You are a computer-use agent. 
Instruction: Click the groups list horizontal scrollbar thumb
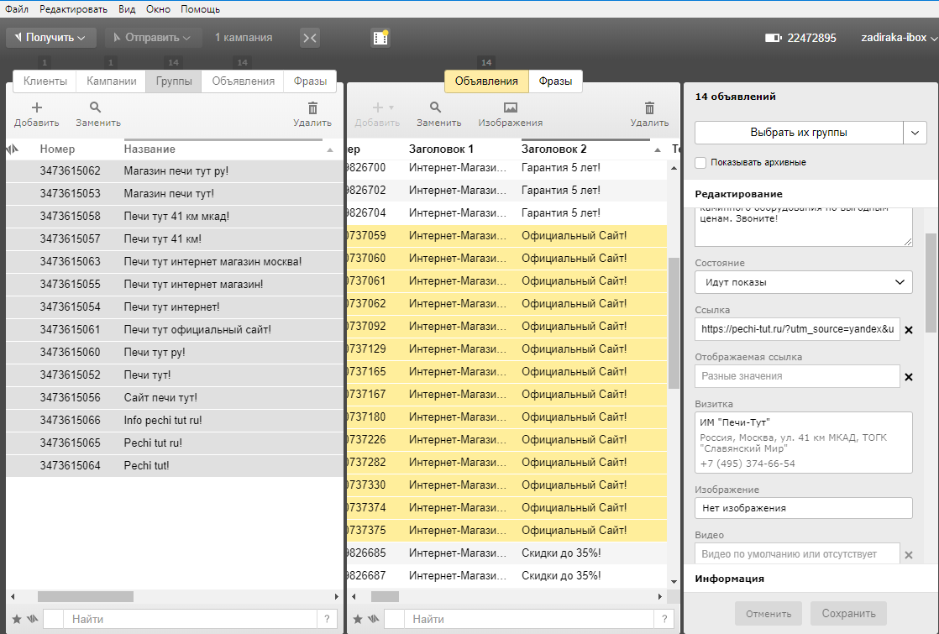pyautogui.click(x=86, y=597)
